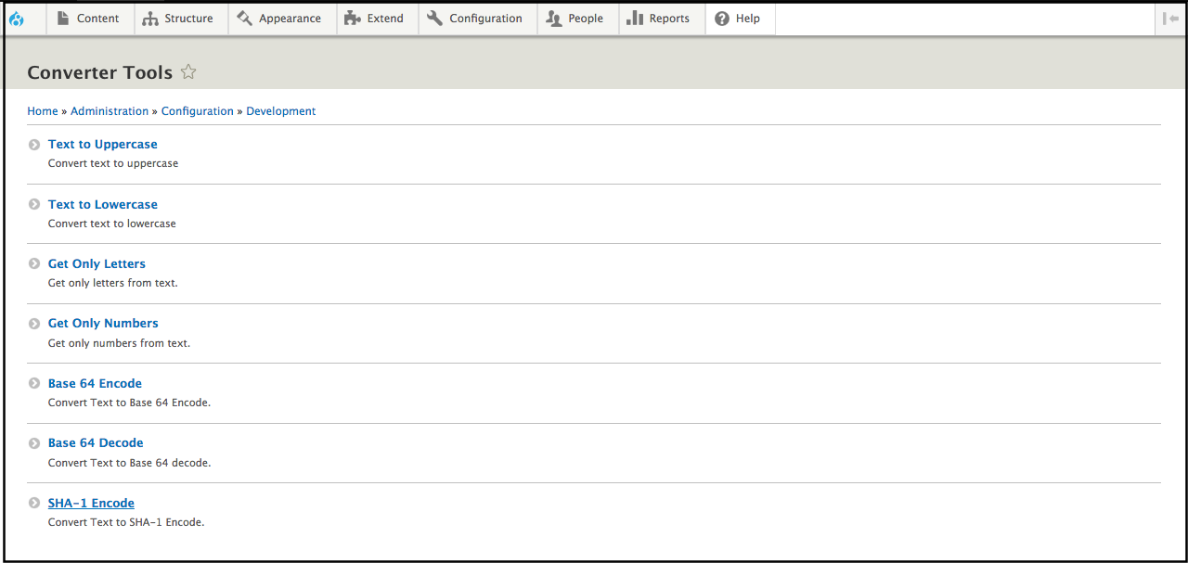Click the Structure hierarchy icon
The width and height of the screenshot is (1188, 563).
150,19
